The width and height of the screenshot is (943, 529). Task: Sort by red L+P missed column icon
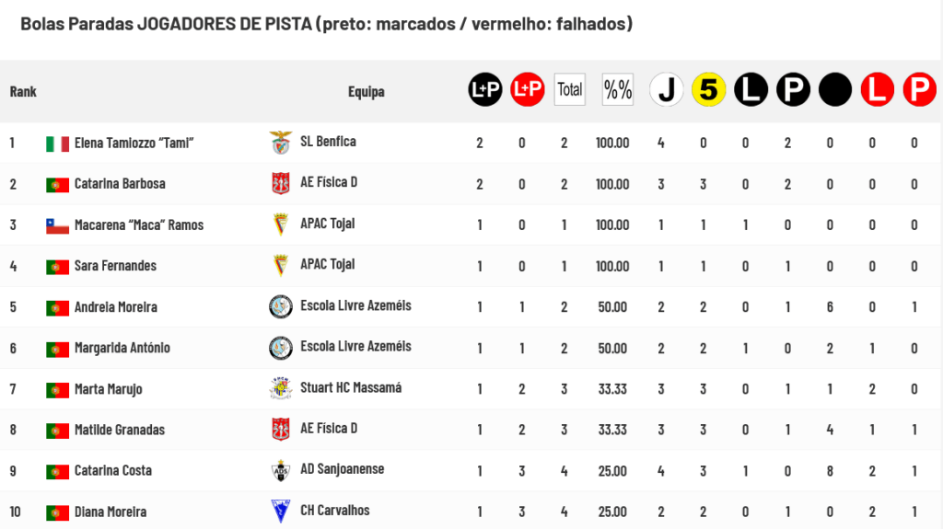(528, 89)
